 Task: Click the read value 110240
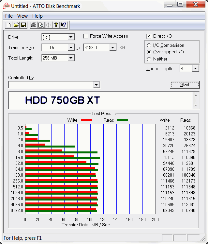[x=188, y=210]
